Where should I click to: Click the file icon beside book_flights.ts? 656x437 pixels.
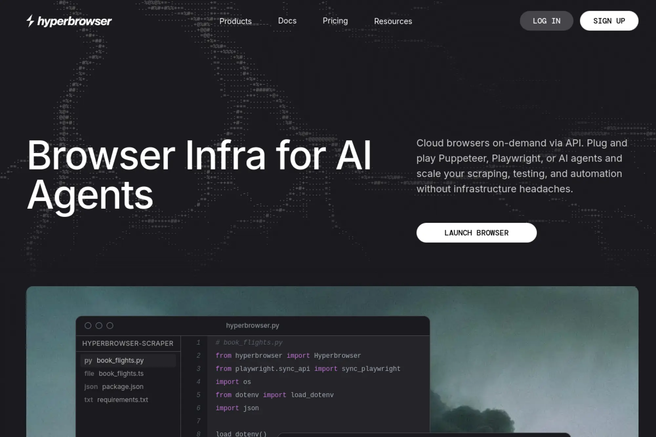pyautogui.click(x=89, y=373)
